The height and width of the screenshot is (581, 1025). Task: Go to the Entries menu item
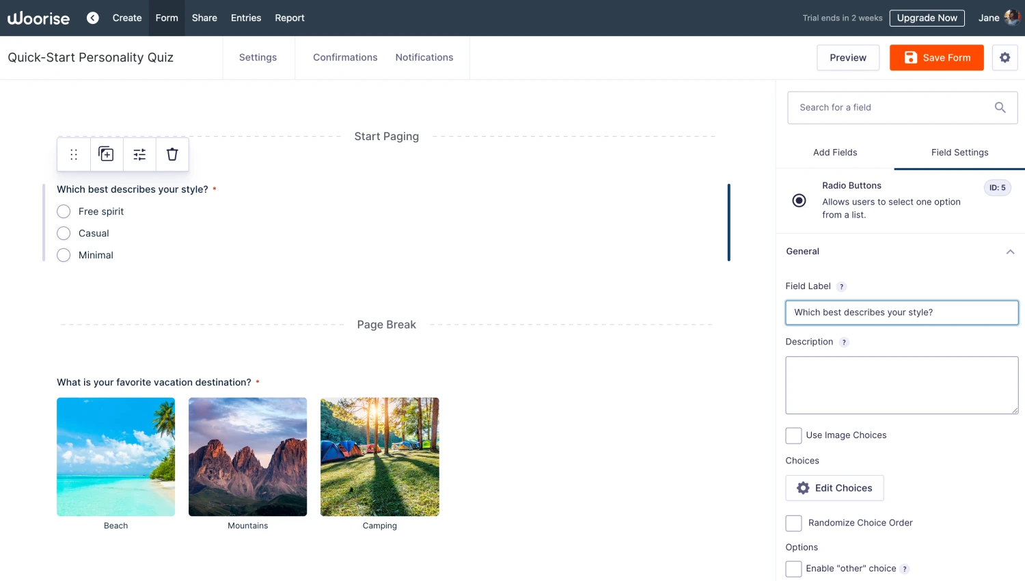(246, 18)
